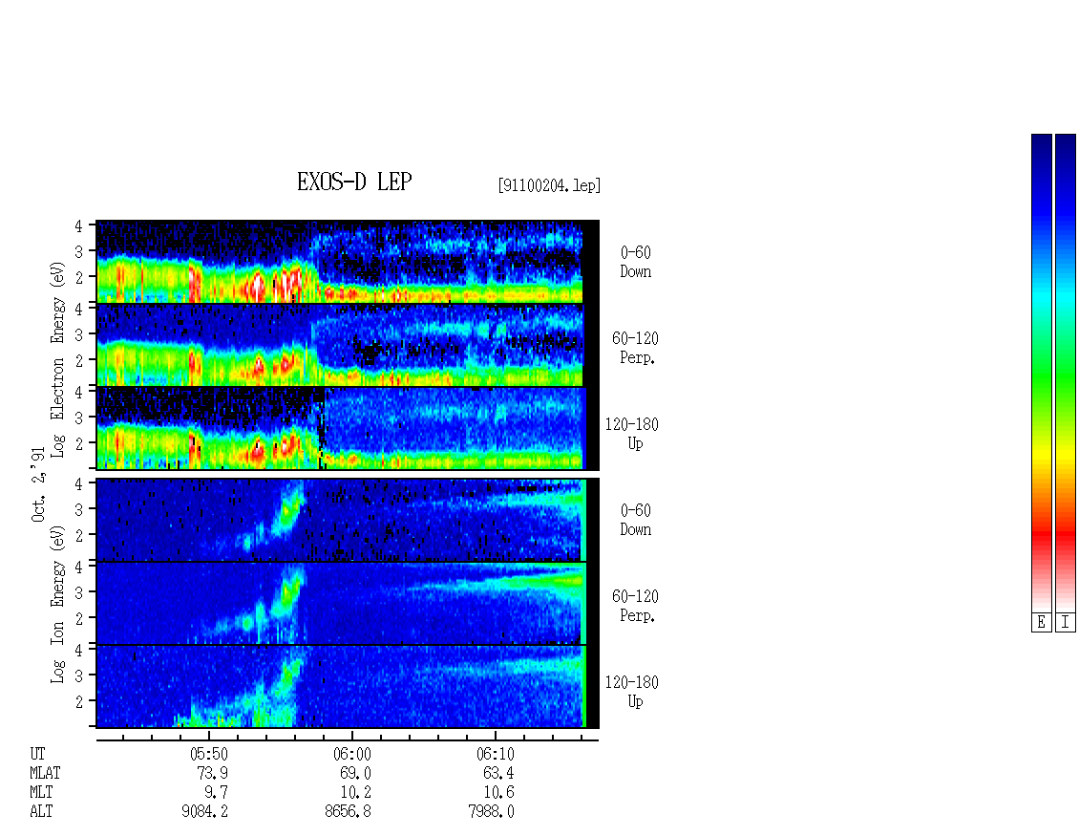Viewport: 1079px width, 836px height.
Task: Click the altitude value 8656.8
Action: click(349, 812)
